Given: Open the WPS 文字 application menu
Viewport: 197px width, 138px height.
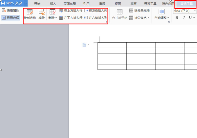Looking at the screenshot, I should 11,3.
